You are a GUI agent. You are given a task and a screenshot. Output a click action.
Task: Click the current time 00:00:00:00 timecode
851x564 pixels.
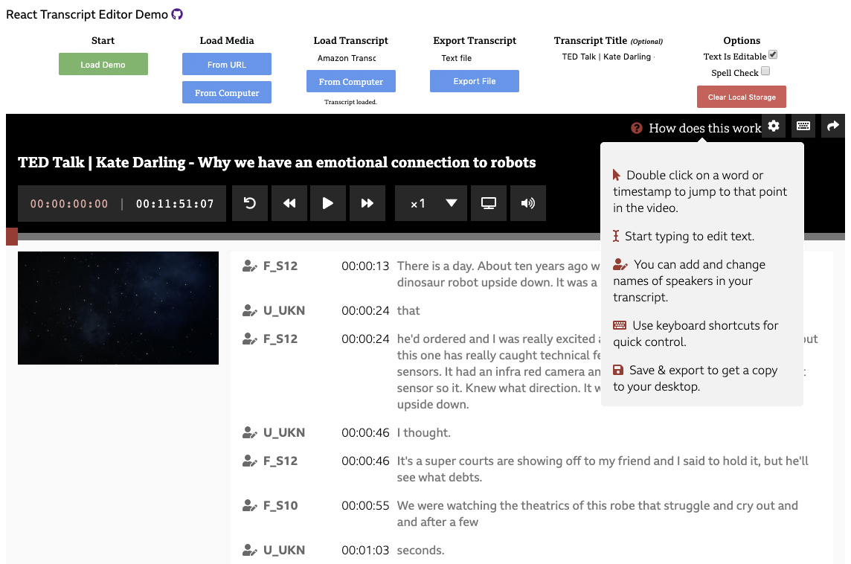69,204
